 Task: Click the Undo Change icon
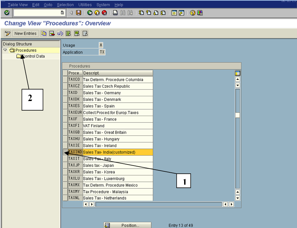60,33
